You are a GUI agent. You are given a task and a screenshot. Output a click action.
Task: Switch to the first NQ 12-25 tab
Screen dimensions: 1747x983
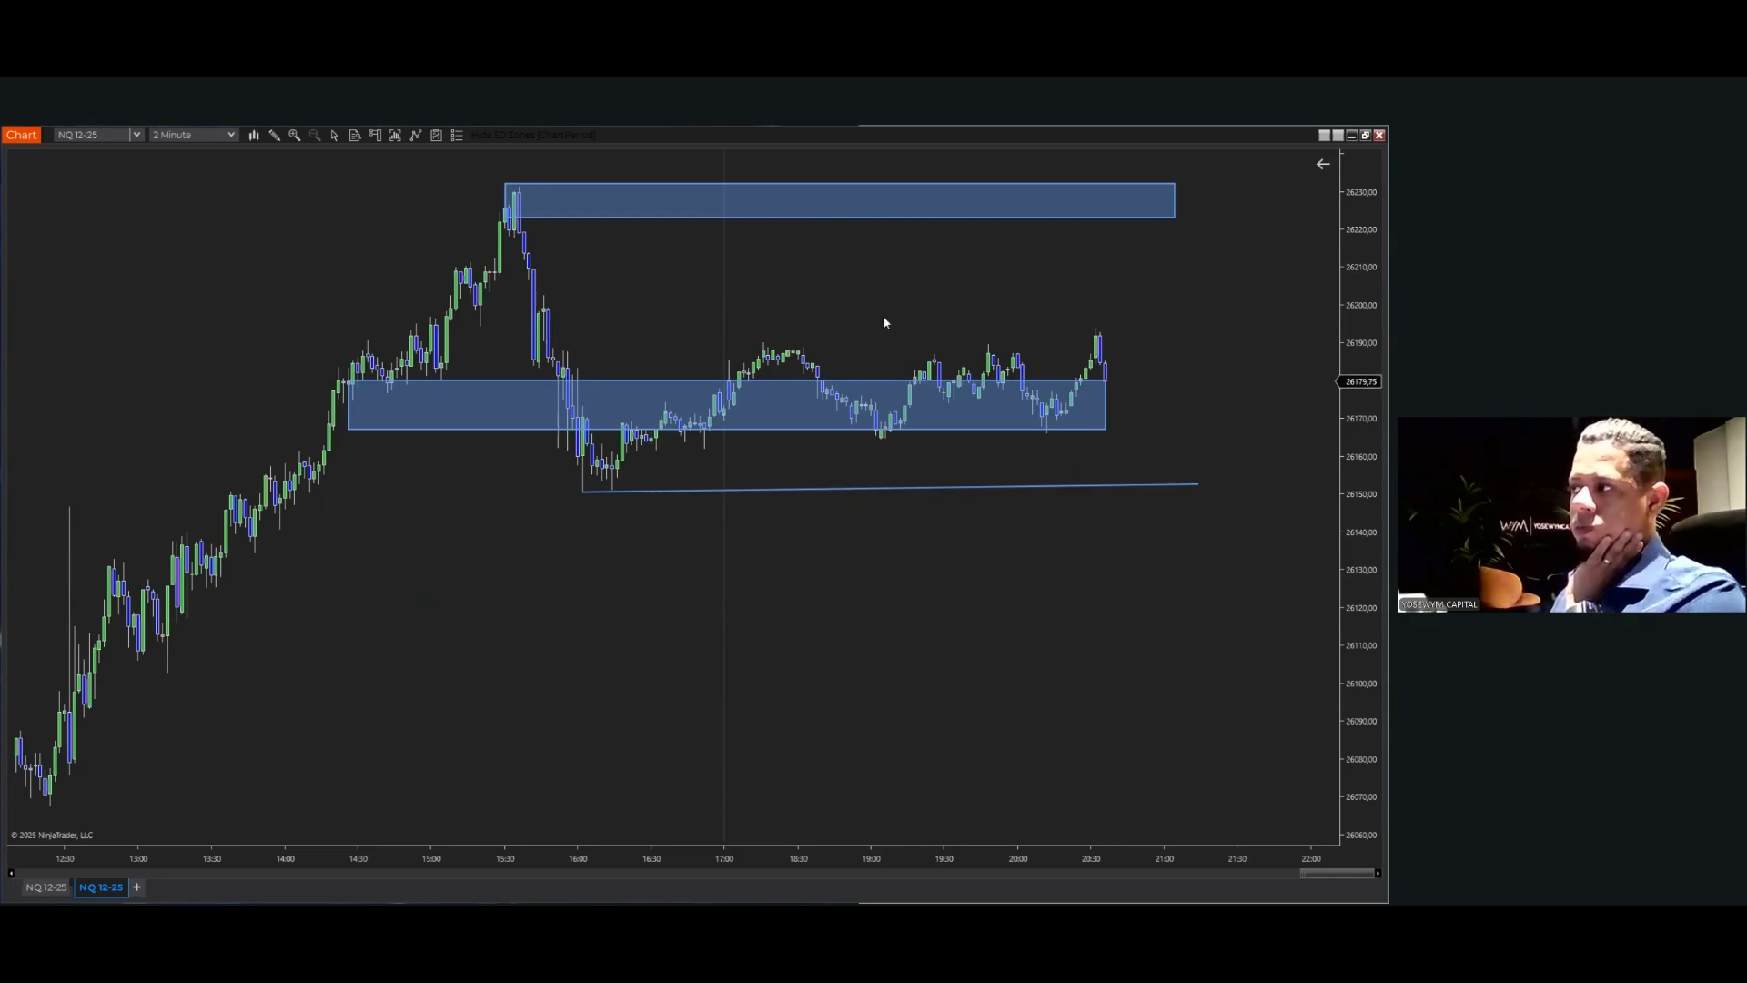tap(45, 887)
